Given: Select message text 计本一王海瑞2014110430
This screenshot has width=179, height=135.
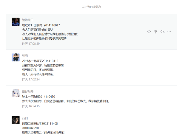Looking at the screenshot, I should click(x=38, y=97).
